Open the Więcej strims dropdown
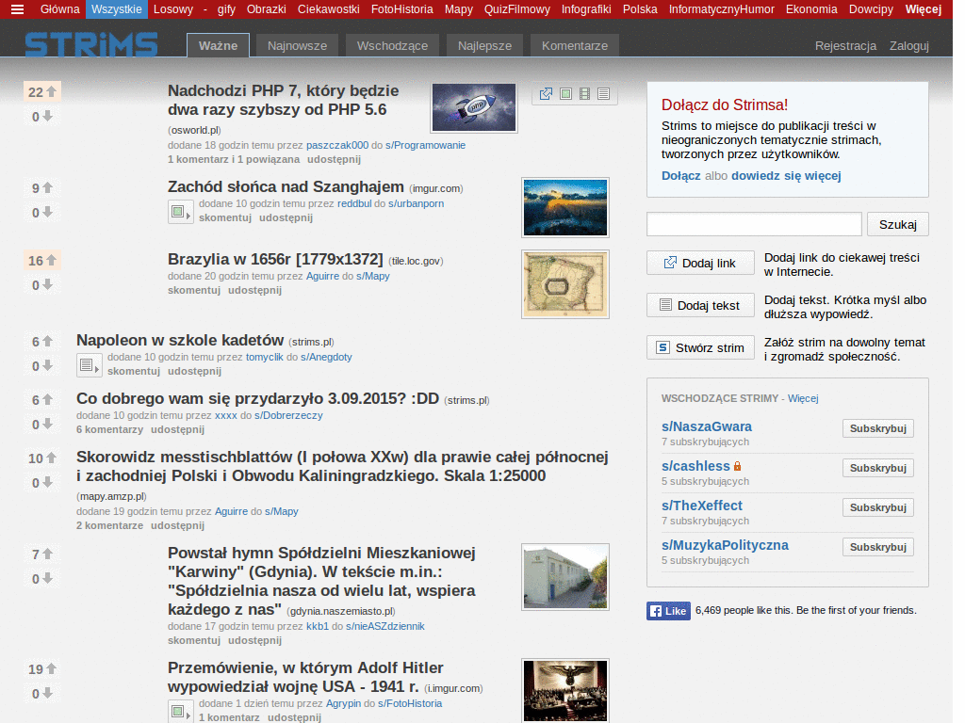 coord(924,9)
